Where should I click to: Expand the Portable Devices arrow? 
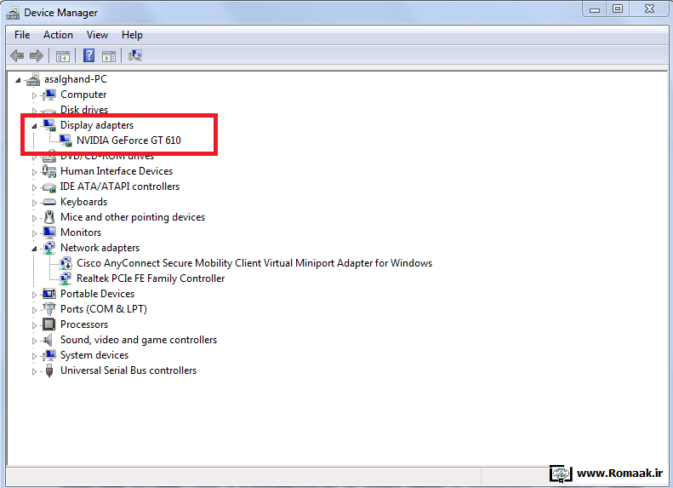[x=34, y=295]
